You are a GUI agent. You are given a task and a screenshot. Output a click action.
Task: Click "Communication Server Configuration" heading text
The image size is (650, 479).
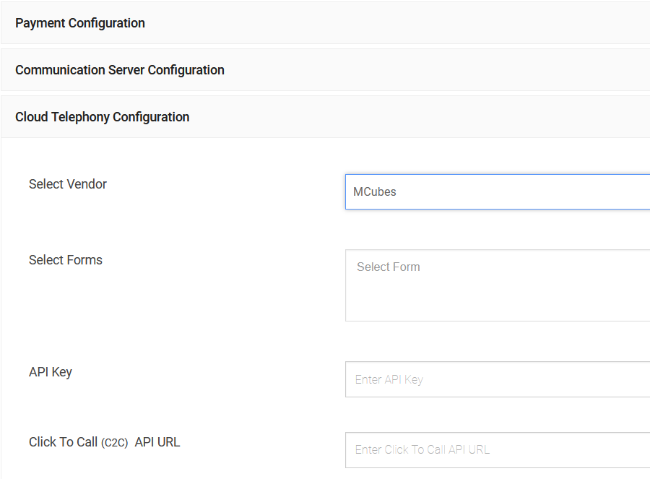120,70
